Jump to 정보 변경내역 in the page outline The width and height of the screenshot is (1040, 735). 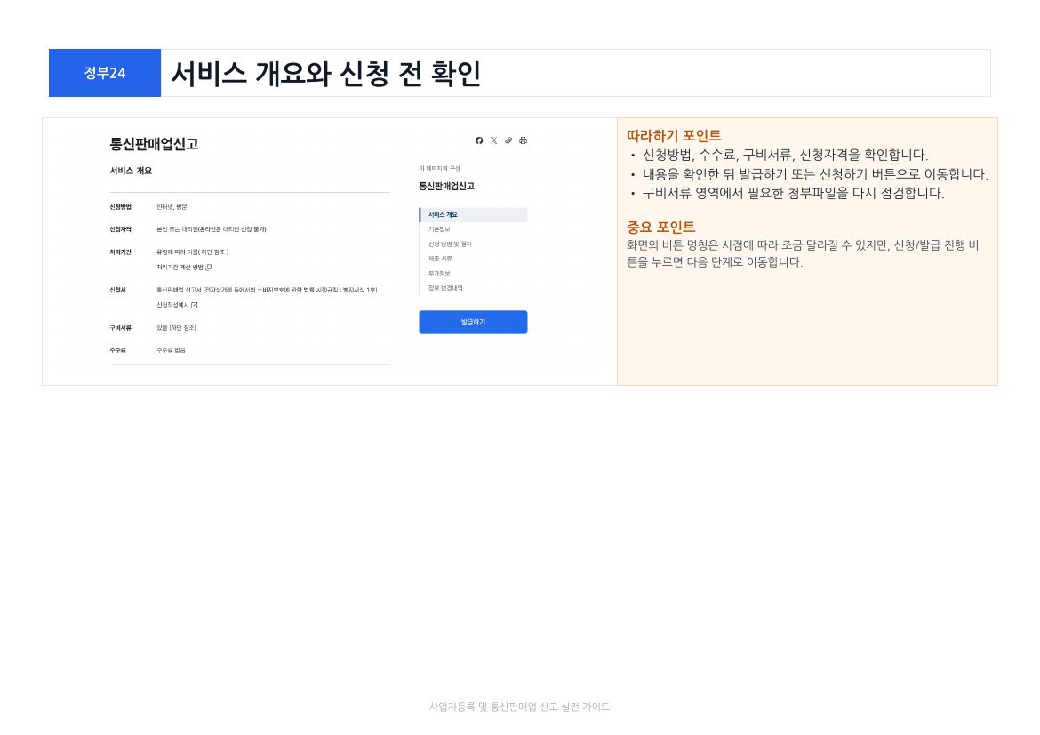(445, 288)
